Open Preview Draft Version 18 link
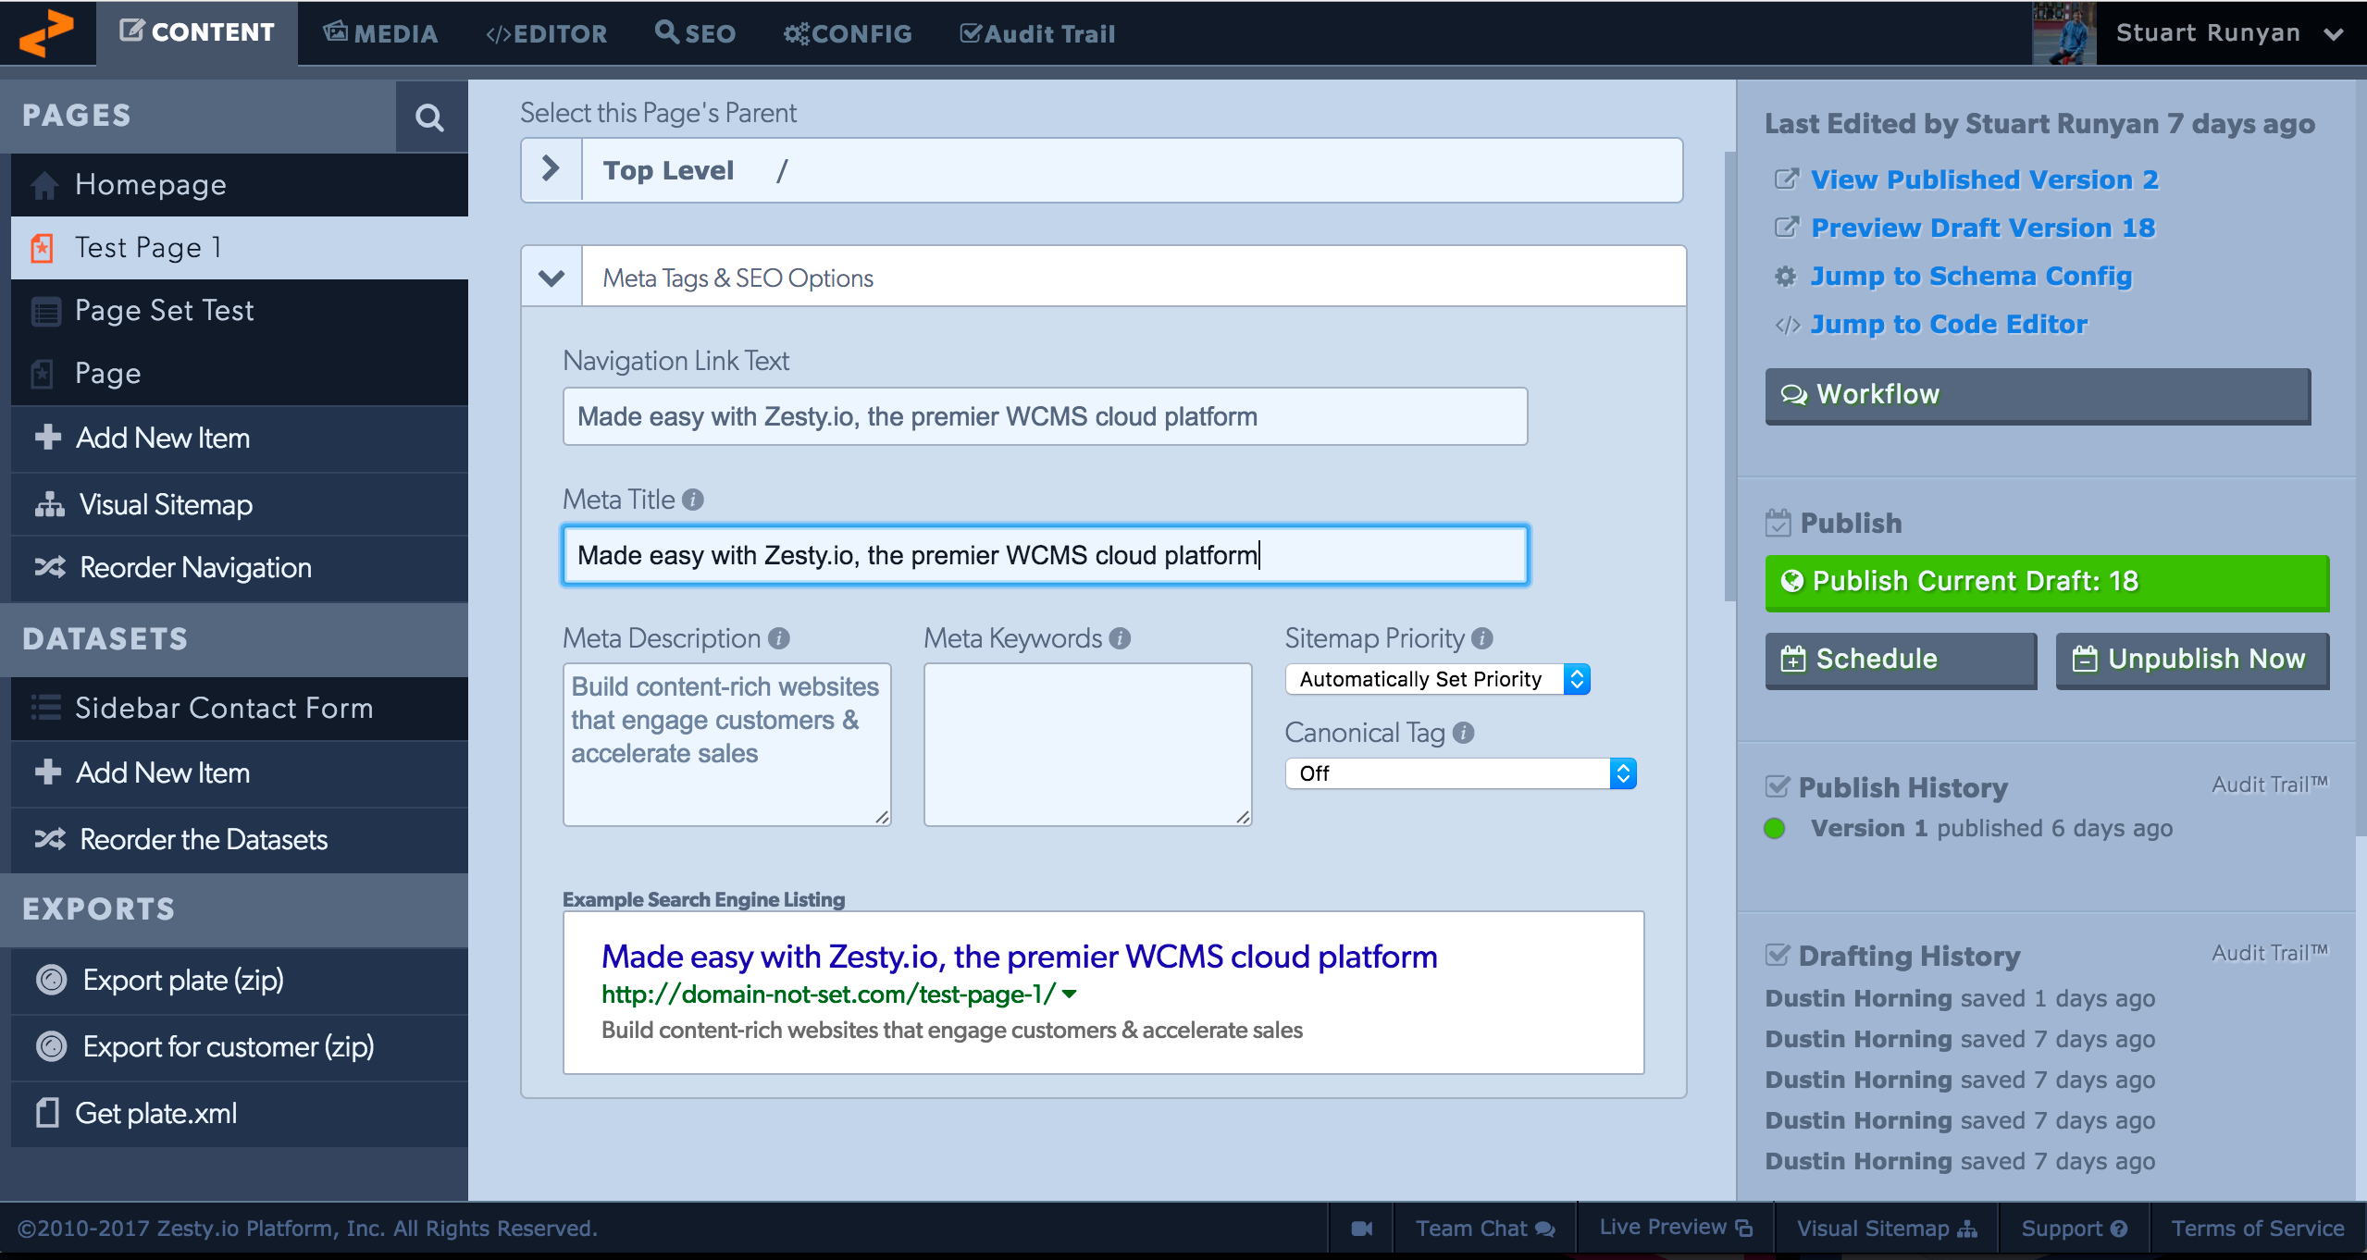Viewport: 2367px width, 1260px height. tap(1983, 228)
